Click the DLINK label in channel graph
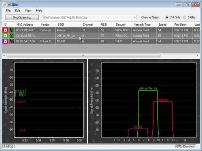 coord(138,127)
